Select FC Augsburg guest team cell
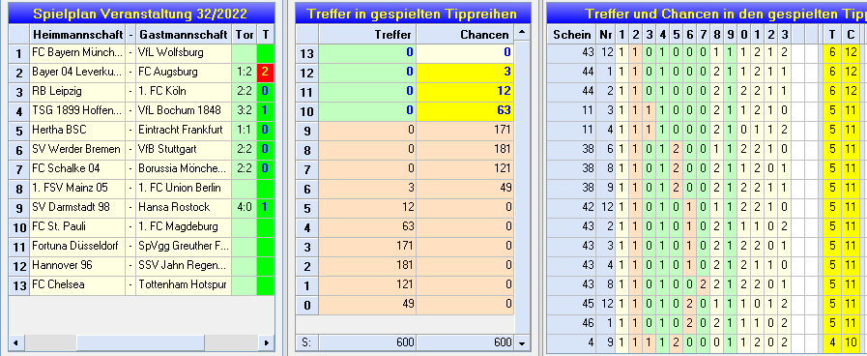The image size is (867, 356). pos(184,73)
